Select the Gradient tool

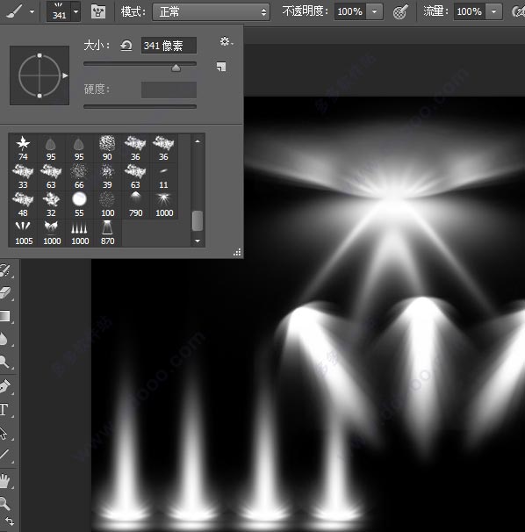coord(5,316)
